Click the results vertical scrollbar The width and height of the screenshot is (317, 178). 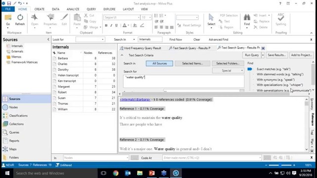click(x=307, y=124)
